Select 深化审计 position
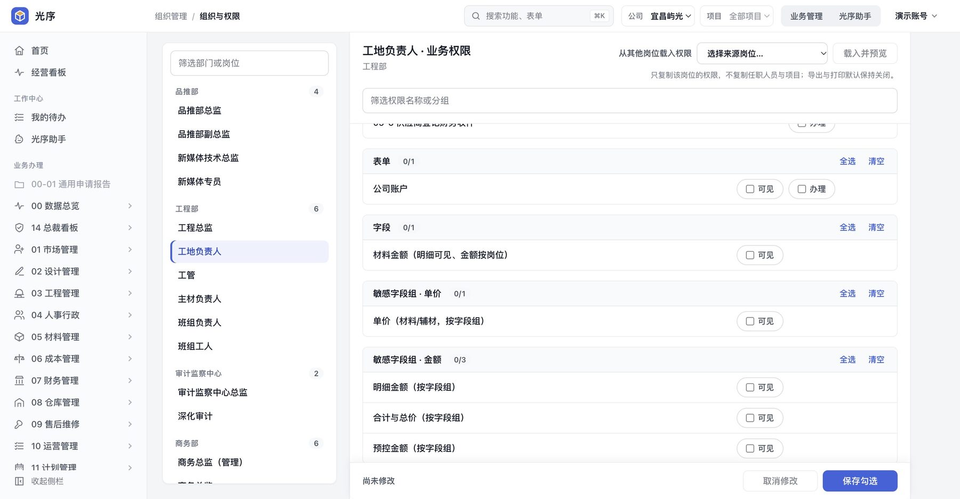The width and height of the screenshot is (960, 499). tap(250, 416)
